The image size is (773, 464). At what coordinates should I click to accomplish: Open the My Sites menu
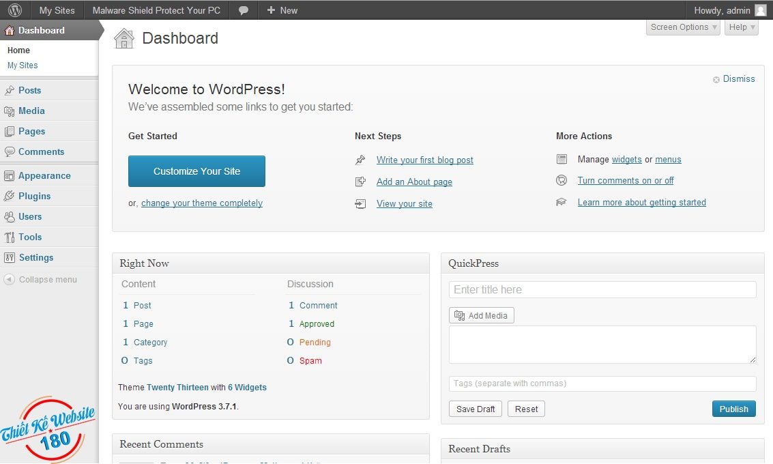click(x=57, y=10)
